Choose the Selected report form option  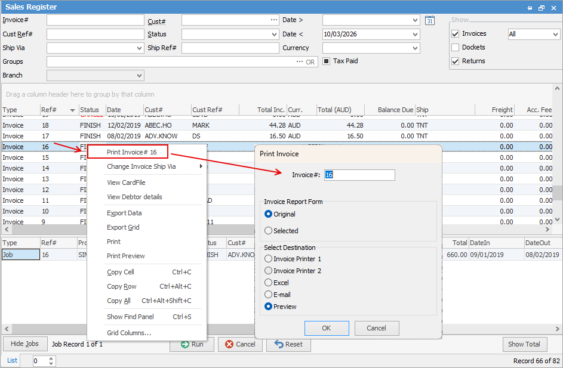click(x=268, y=231)
